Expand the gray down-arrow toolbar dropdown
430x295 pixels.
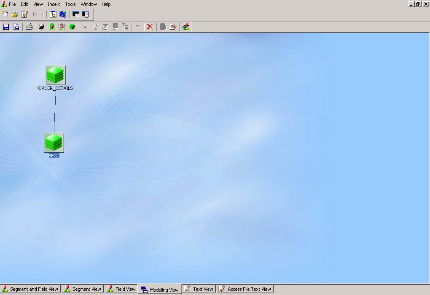pos(137,27)
